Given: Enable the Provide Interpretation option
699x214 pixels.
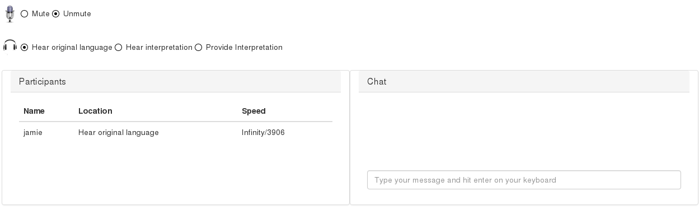Looking at the screenshot, I should point(198,48).
